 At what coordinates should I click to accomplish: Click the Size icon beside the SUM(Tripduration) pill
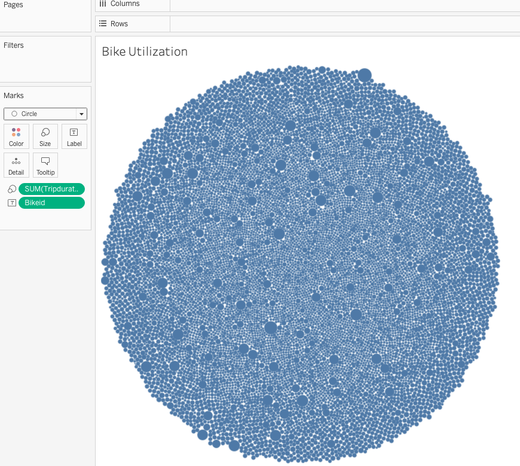(11, 188)
